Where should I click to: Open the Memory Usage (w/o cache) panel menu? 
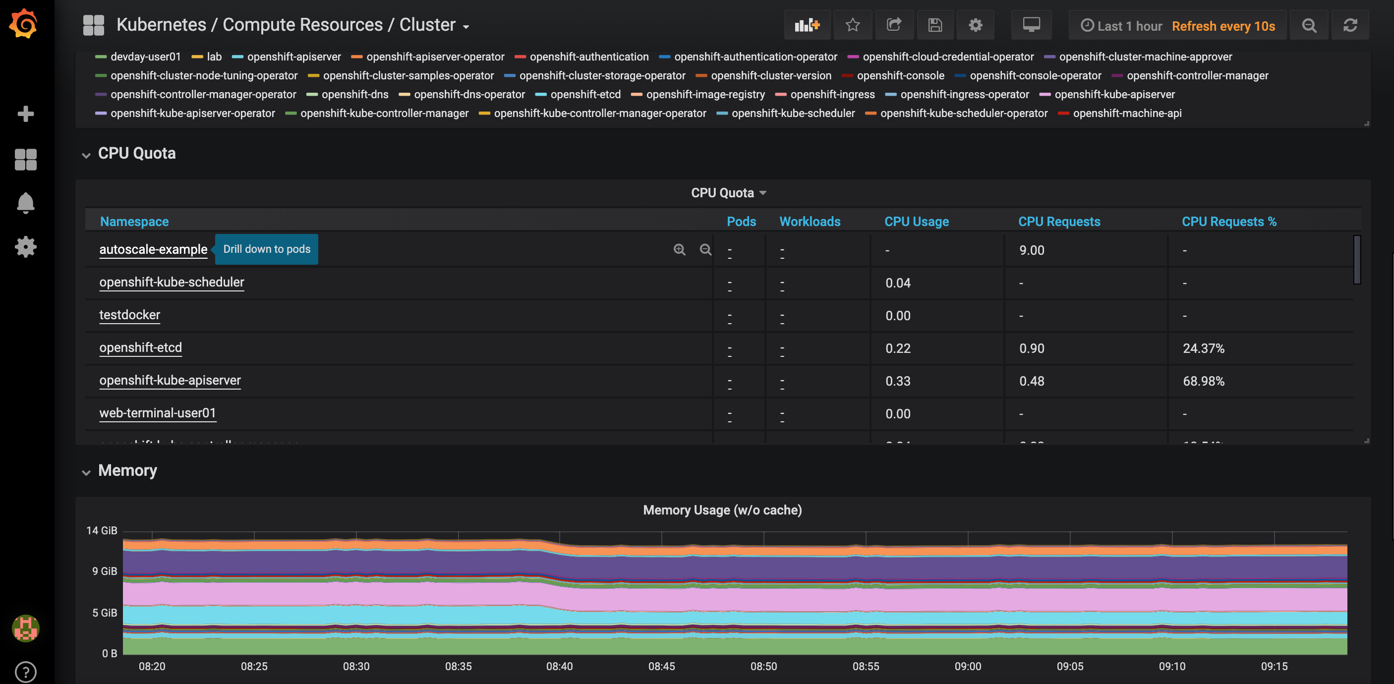(x=722, y=510)
